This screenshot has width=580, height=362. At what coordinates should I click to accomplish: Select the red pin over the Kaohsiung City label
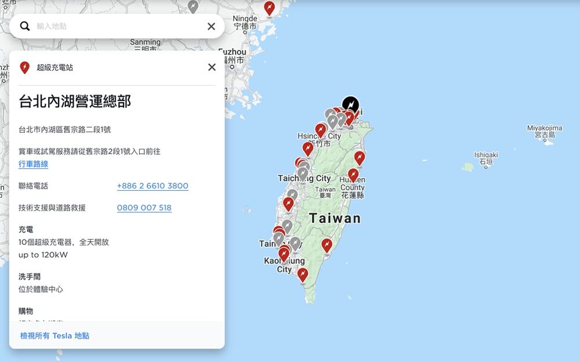point(284,254)
